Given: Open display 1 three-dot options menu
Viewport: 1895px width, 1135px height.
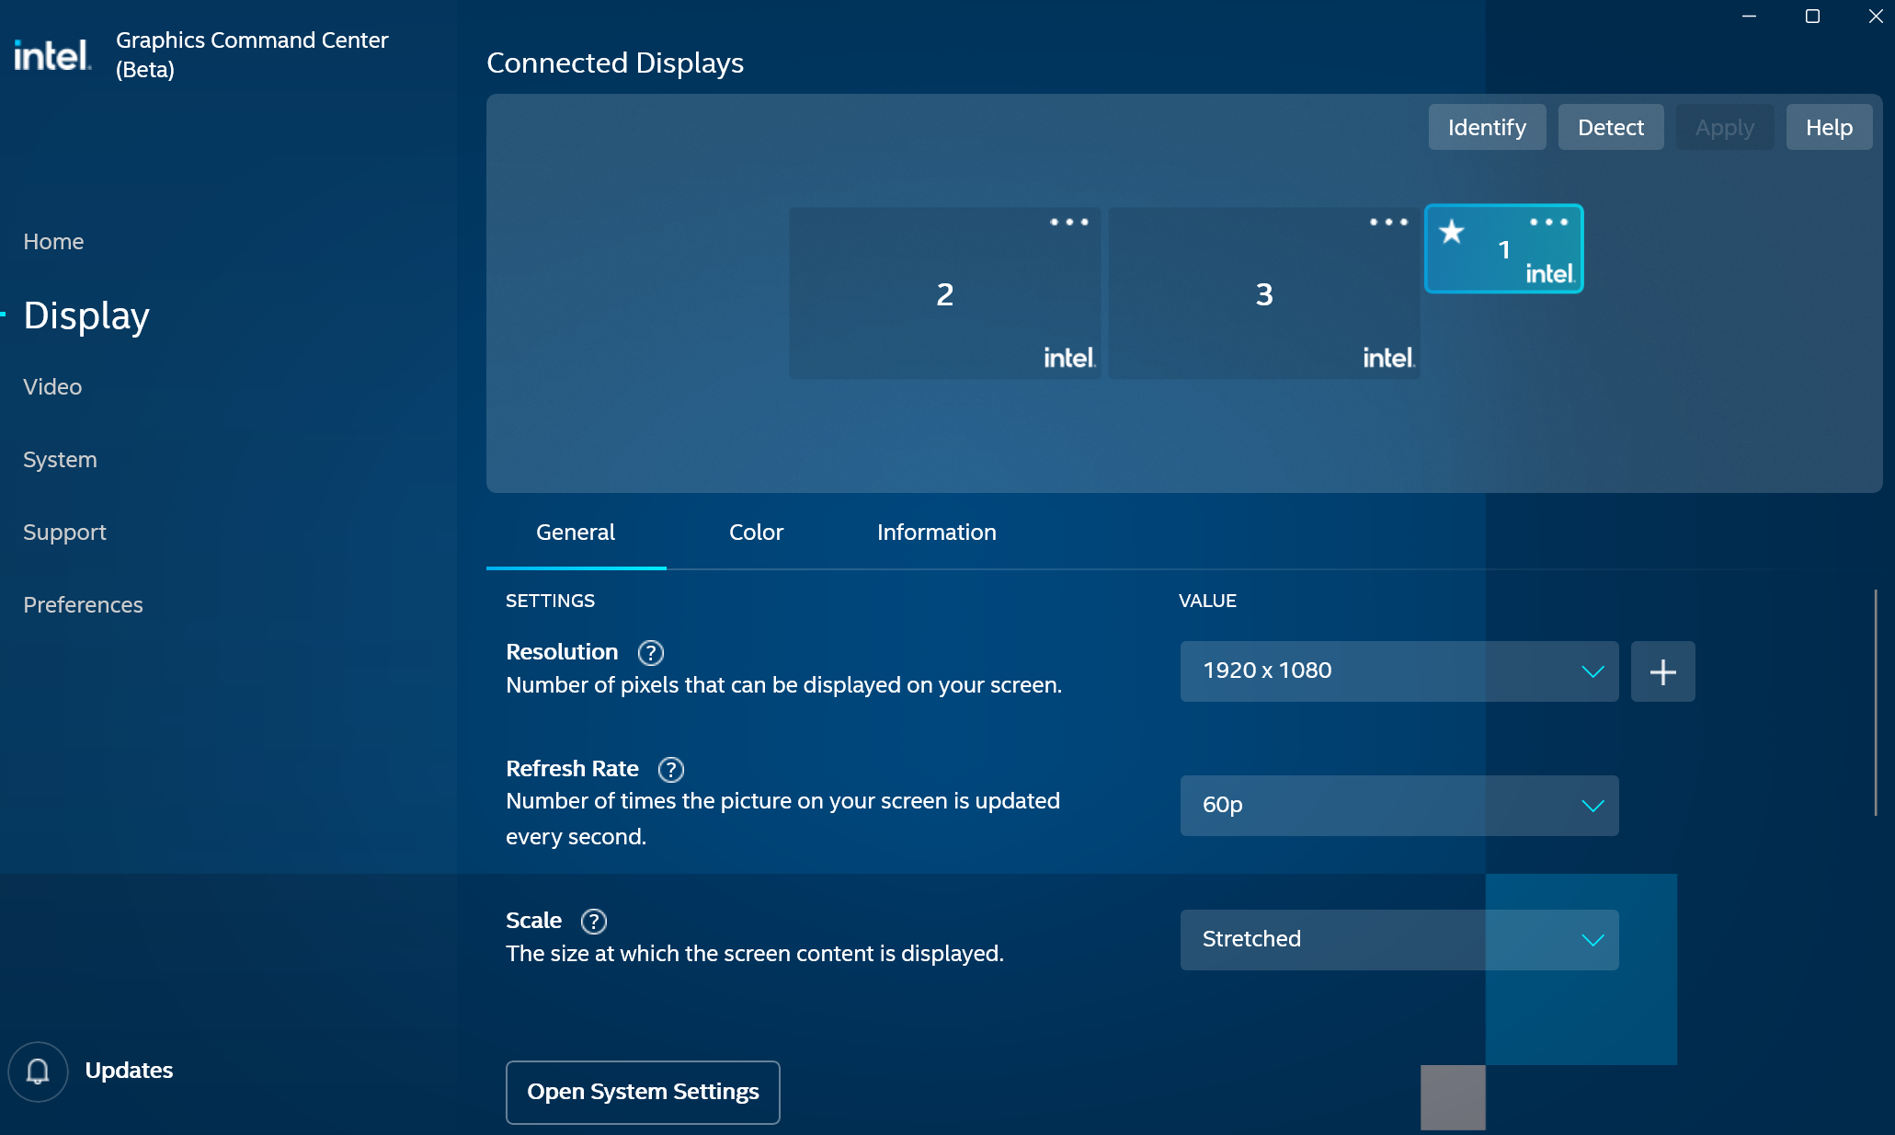Looking at the screenshot, I should click(1548, 223).
